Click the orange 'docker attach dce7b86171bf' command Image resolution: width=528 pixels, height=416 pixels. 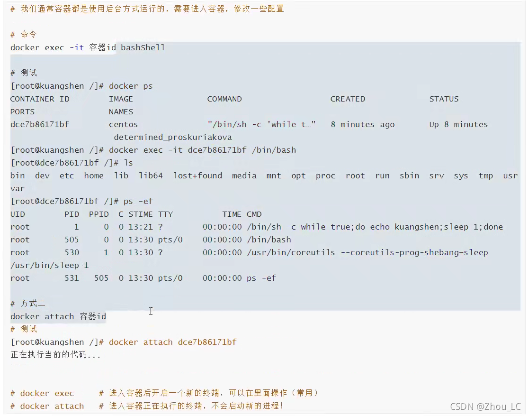(x=173, y=342)
